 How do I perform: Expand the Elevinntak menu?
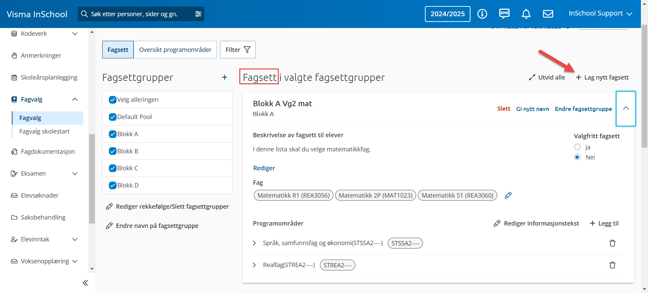[x=75, y=239]
